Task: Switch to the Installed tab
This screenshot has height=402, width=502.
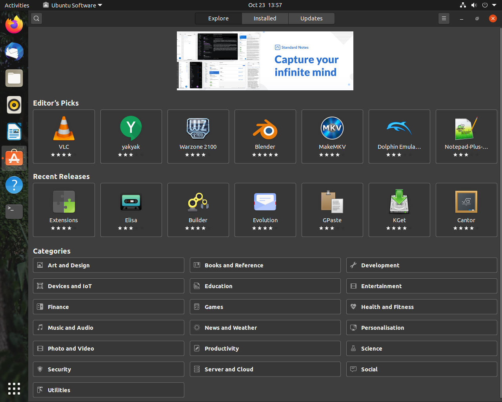Action: (x=265, y=18)
